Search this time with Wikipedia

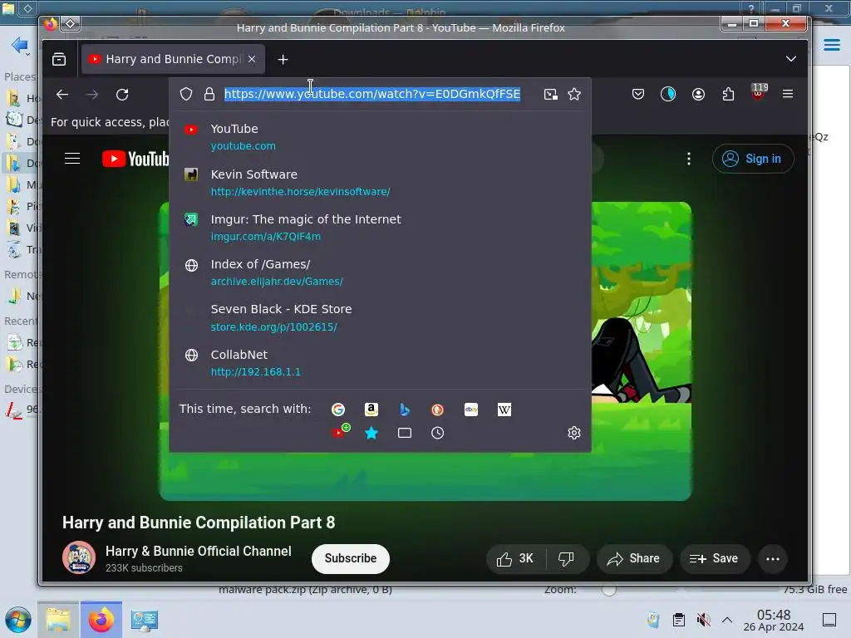coord(504,410)
